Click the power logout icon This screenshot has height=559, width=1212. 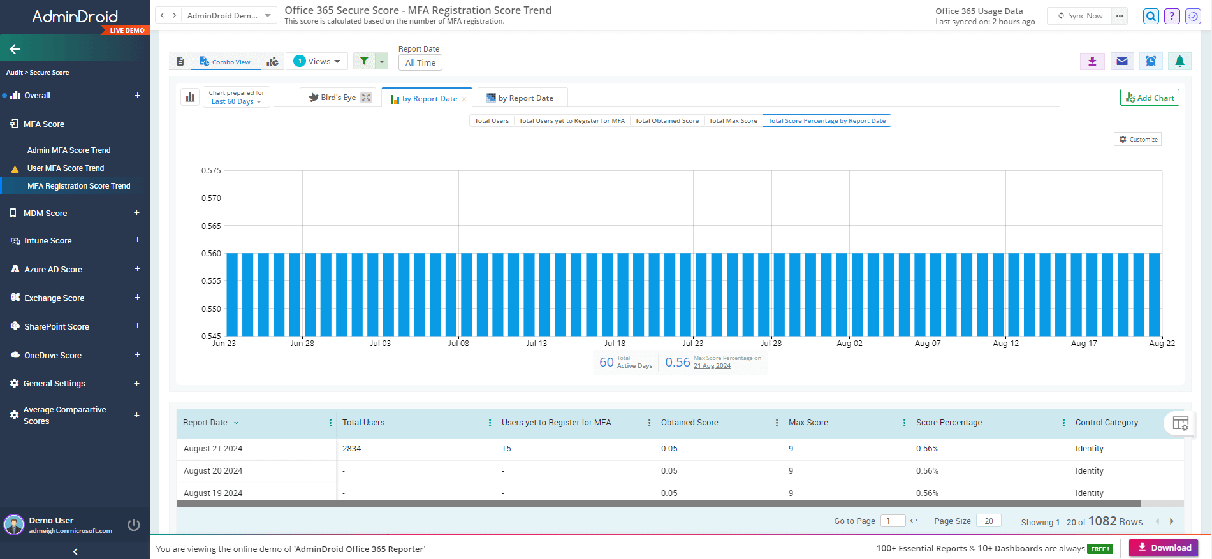(x=134, y=525)
